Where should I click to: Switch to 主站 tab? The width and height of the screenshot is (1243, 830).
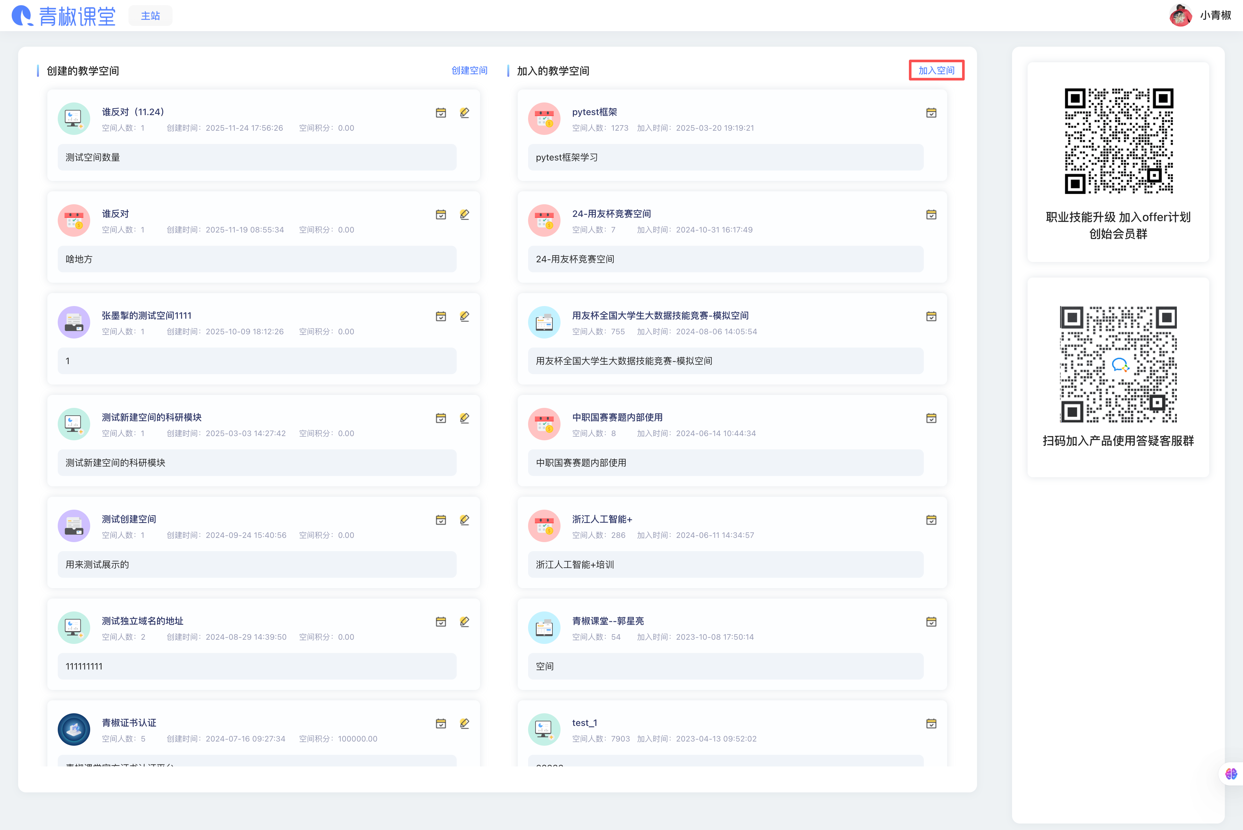(x=151, y=16)
